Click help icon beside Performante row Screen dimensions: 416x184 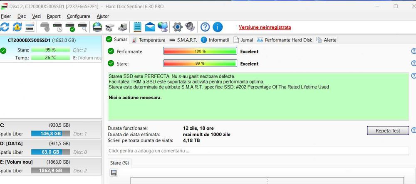point(414,51)
